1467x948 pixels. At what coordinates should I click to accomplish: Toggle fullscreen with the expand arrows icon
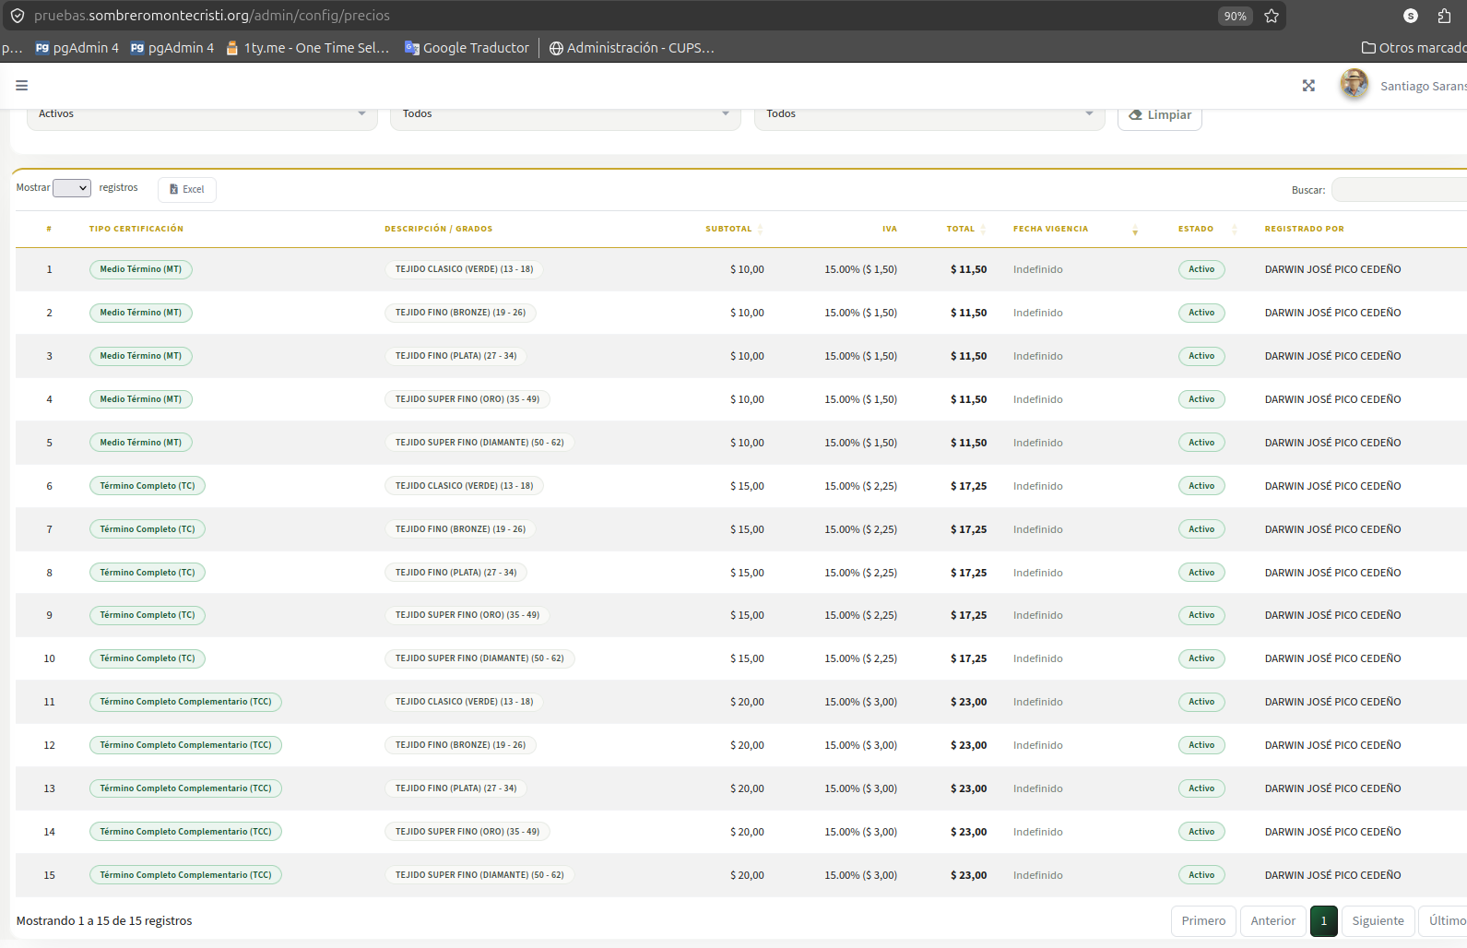click(1308, 86)
